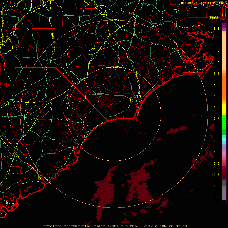This screenshot has height=228, width=228.
Task: Click the 3.4 value on the color scale
Action: pos(217,119)
